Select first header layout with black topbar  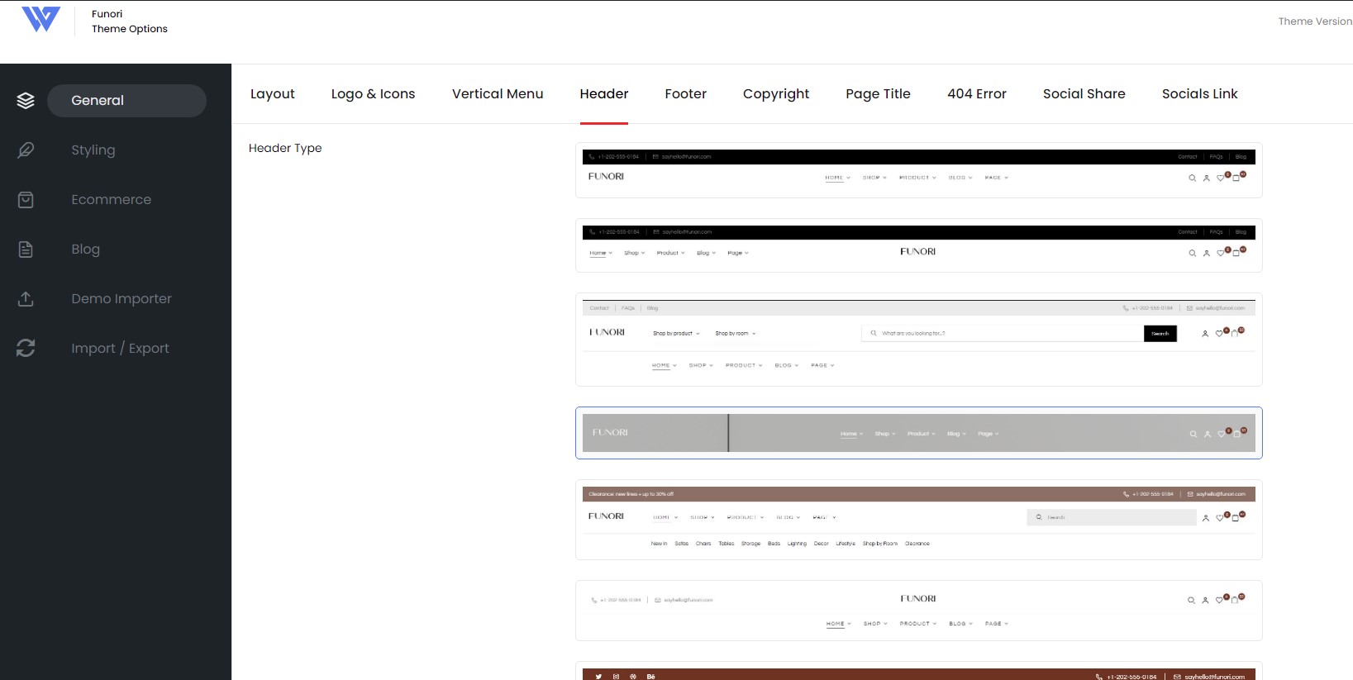pyautogui.click(x=919, y=170)
